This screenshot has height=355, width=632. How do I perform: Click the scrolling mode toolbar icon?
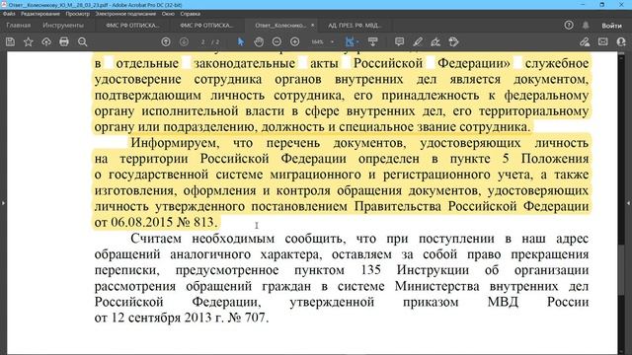[x=373, y=41]
